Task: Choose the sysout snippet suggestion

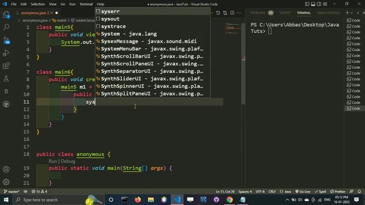Action: [x=152, y=19]
